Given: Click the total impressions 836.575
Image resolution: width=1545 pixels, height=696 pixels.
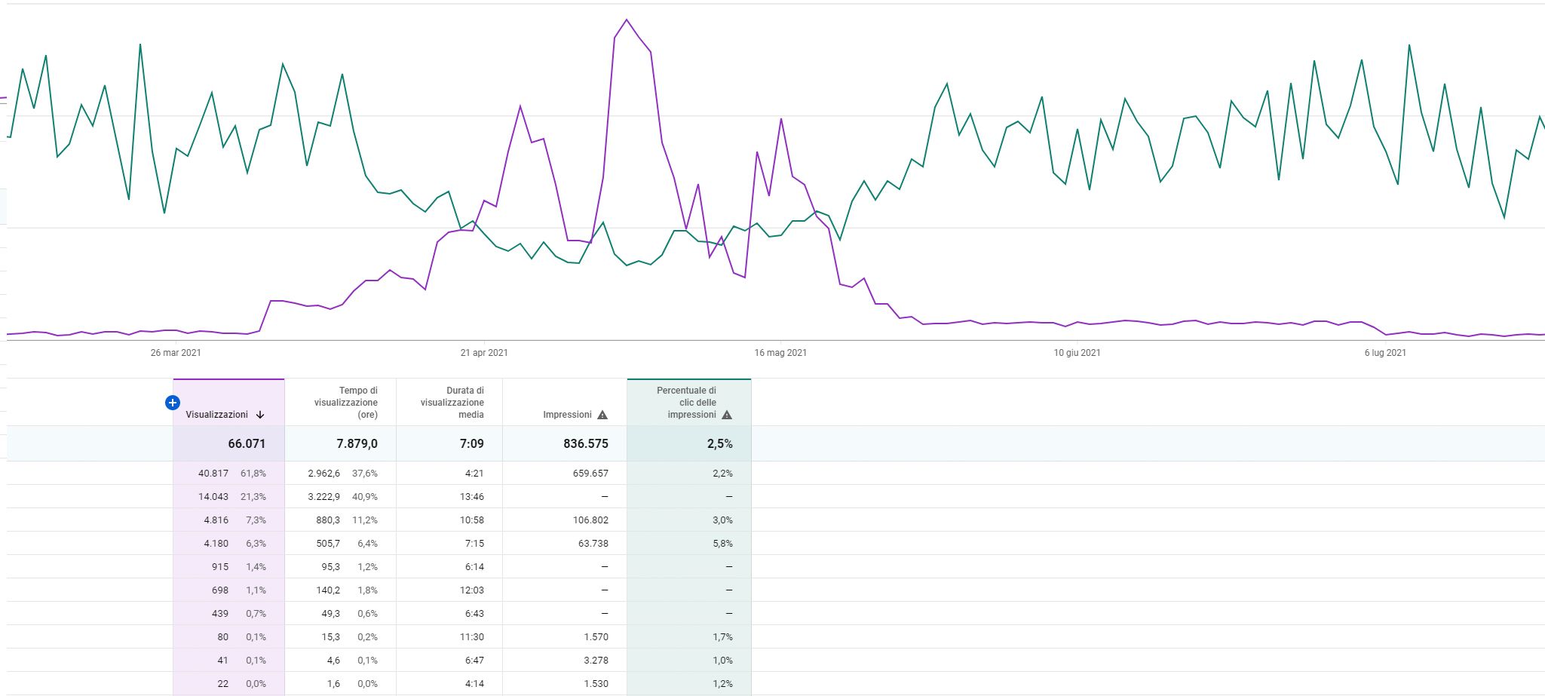Looking at the screenshot, I should click(586, 443).
